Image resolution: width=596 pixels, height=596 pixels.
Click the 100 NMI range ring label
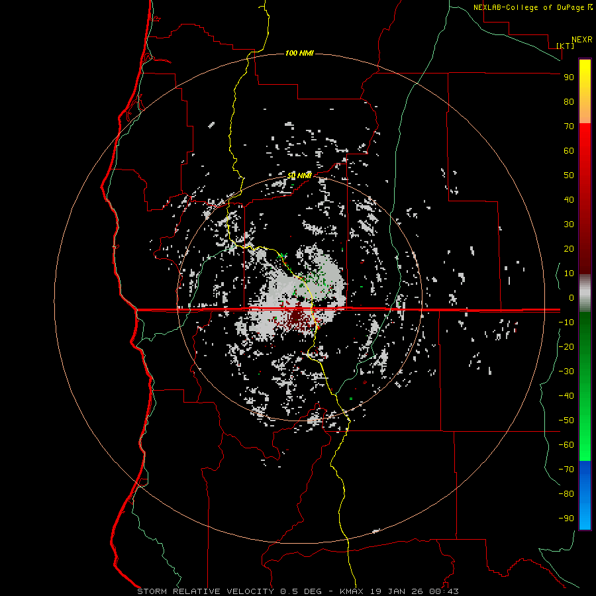[299, 53]
